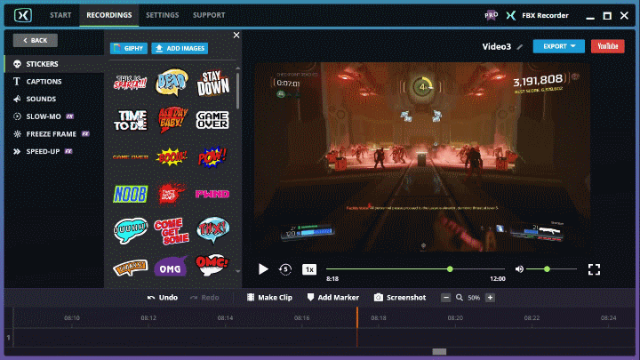The image size is (640, 360).
Task: Pick the DEAD speech bubble sticker
Action: pos(172,83)
